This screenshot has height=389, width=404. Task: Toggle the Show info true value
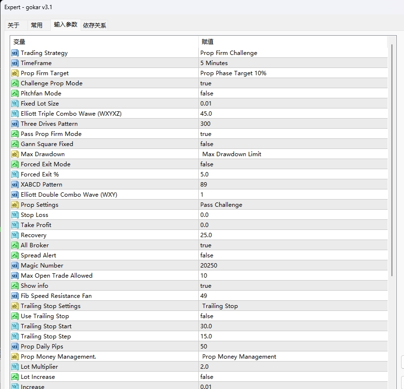[293, 286]
